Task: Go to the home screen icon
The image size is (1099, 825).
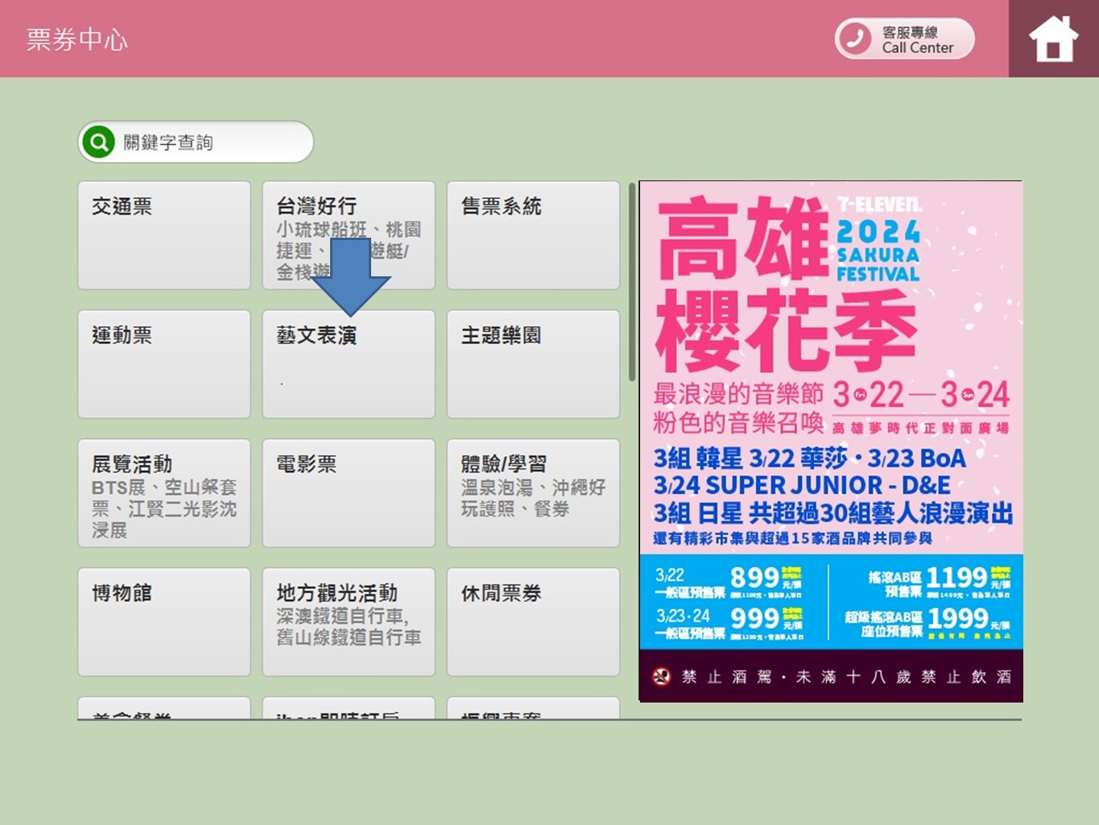Action: click(1052, 39)
